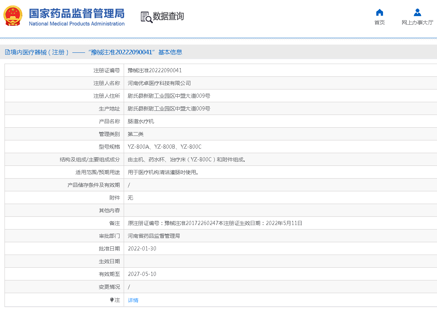
Task: Click the model spec YZ-800A、YZ-800B、YZ-800C value
Action: point(165,147)
